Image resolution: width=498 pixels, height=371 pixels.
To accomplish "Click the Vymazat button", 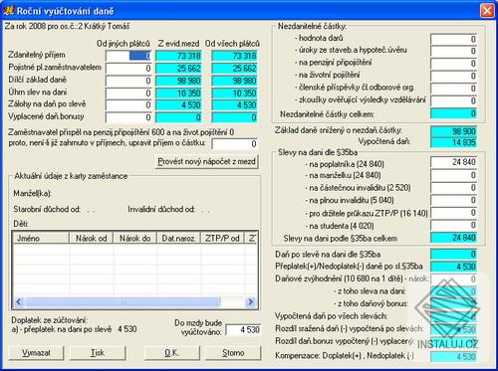I will (36, 353).
